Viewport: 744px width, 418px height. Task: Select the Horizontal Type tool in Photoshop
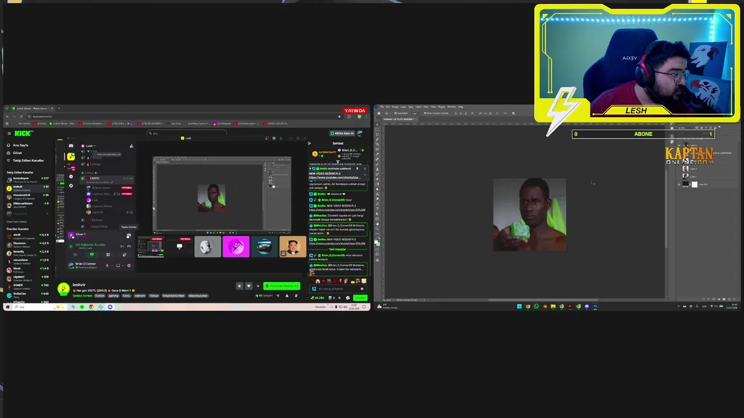[377, 209]
